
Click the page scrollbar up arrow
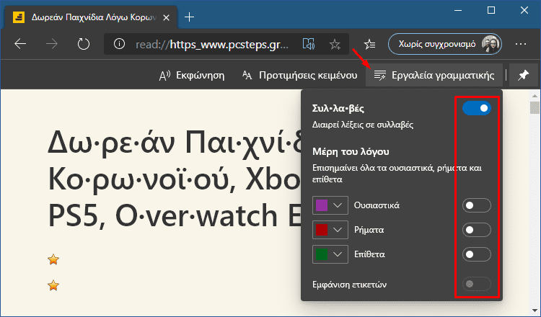(x=535, y=96)
